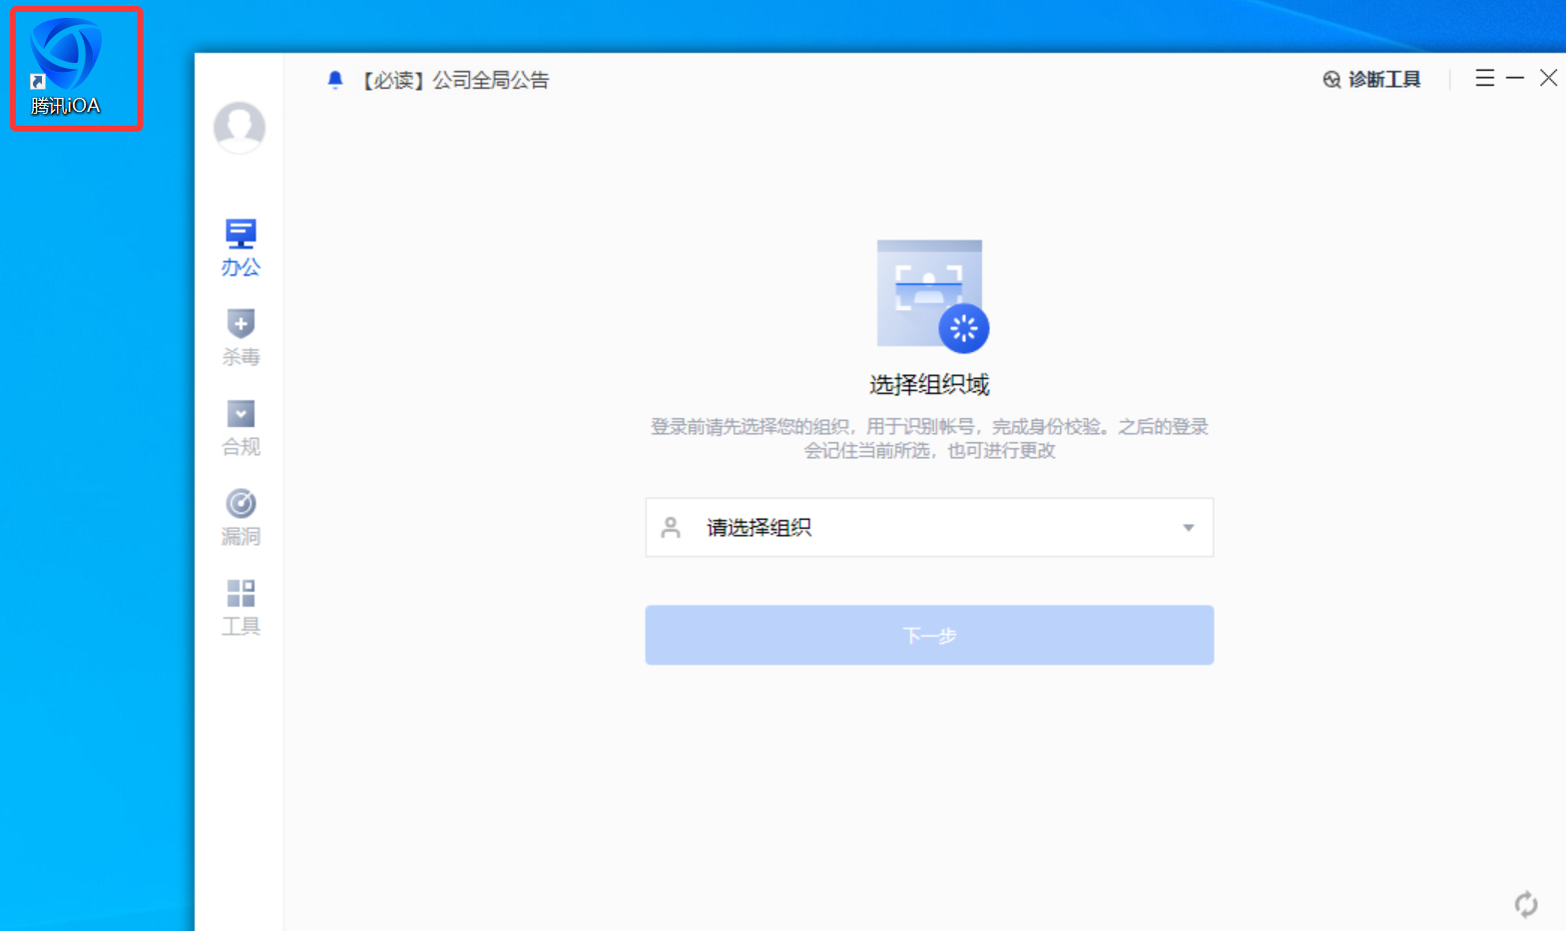Open the 【必读】公司全局公告 announcement
This screenshot has width=1566, height=931.
pos(455,80)
